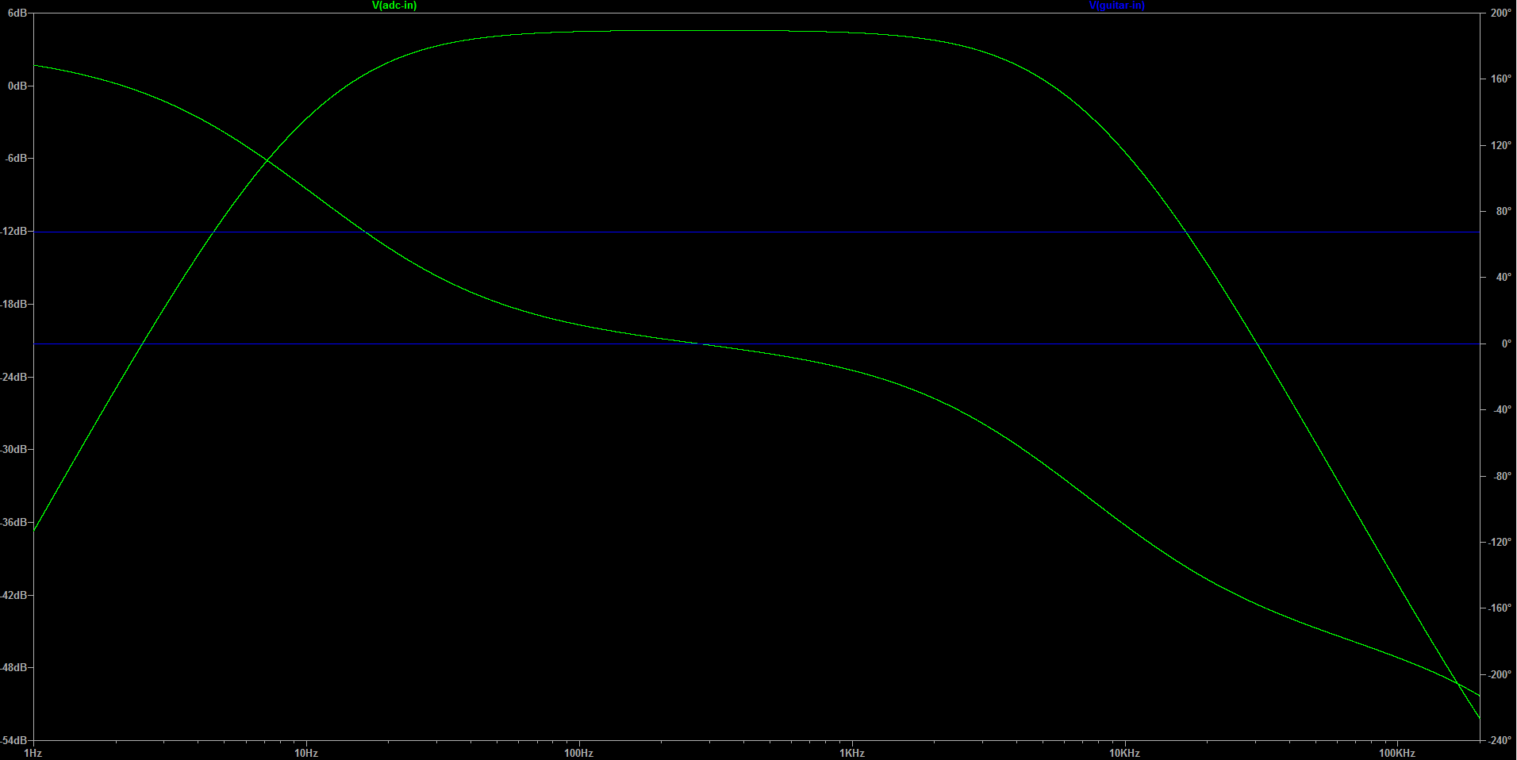Click the -12dB tick on magnitude axis
The image size is (1517, 760).
16,232
